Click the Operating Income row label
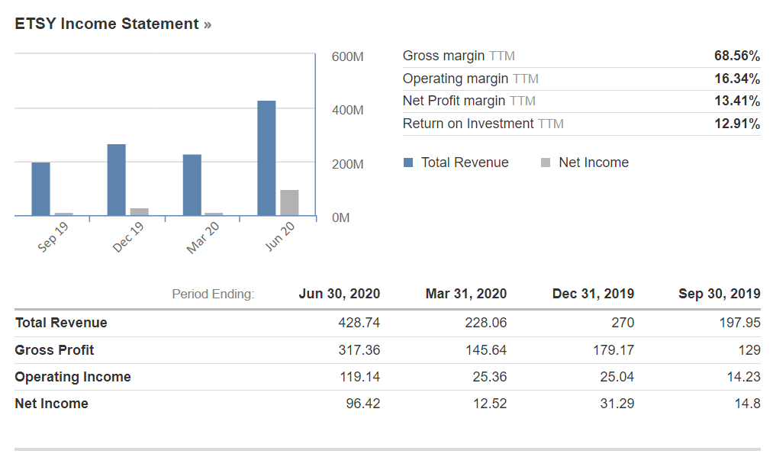The height and width of the screenshot is (457, 773). coord(72,377)
